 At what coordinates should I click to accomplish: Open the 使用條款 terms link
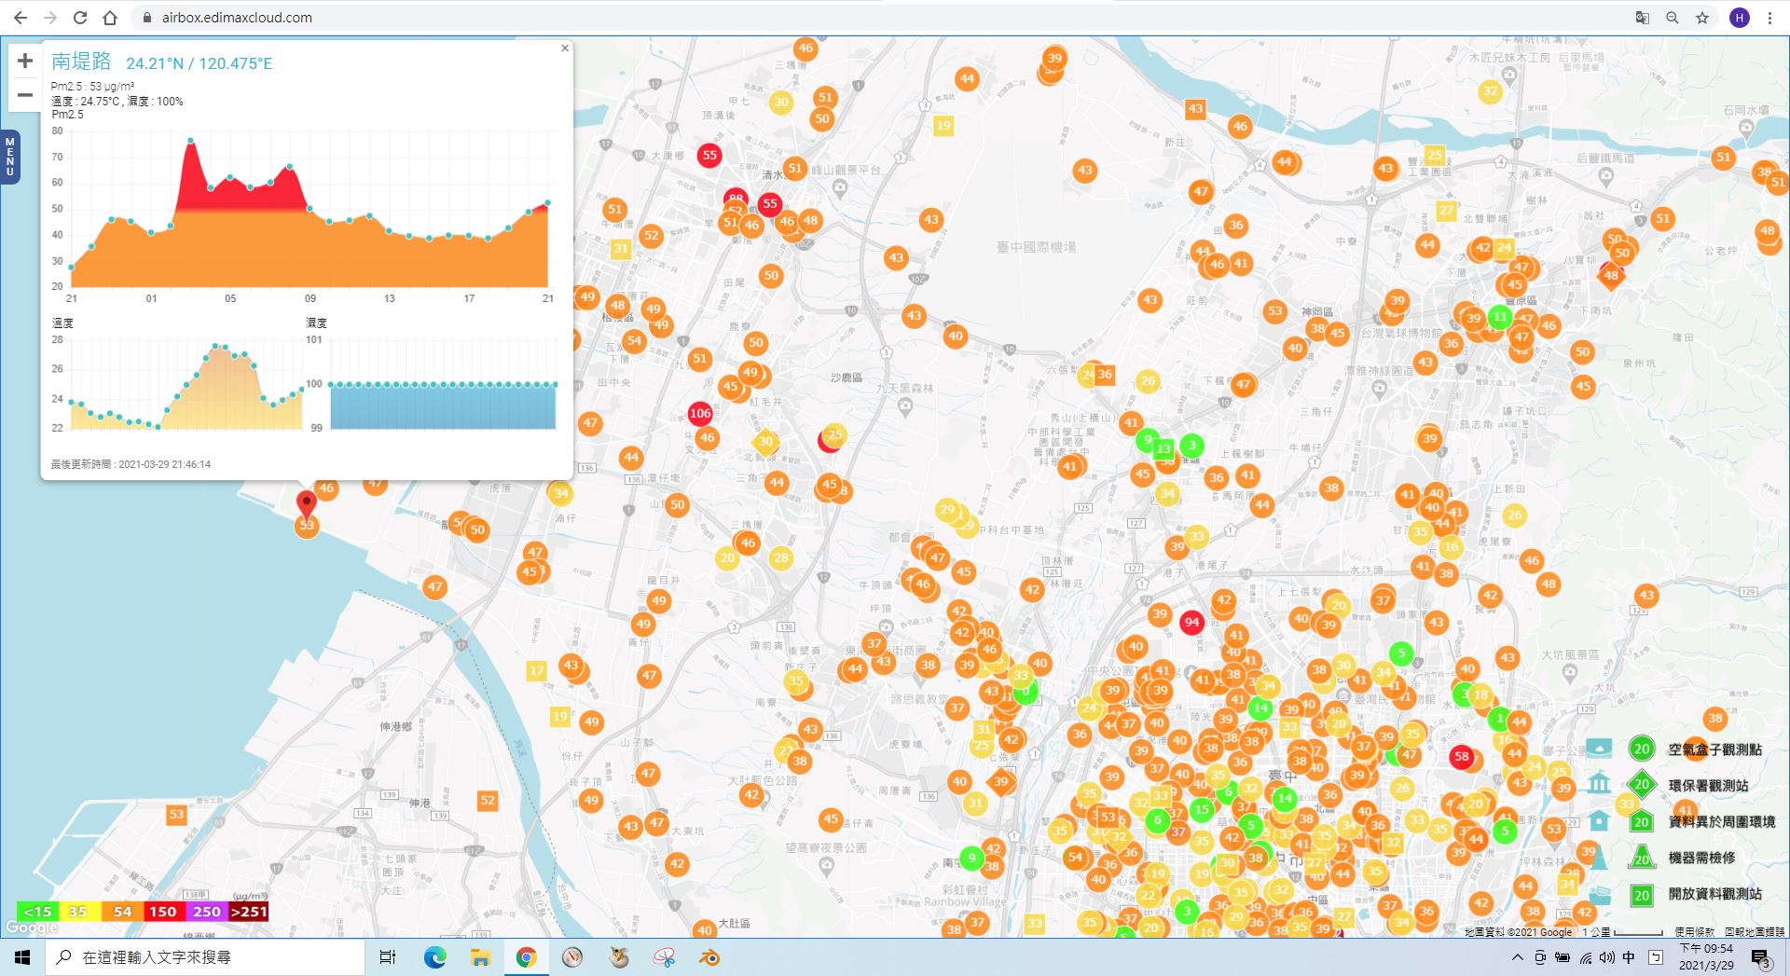click(x=1694, y=931)
